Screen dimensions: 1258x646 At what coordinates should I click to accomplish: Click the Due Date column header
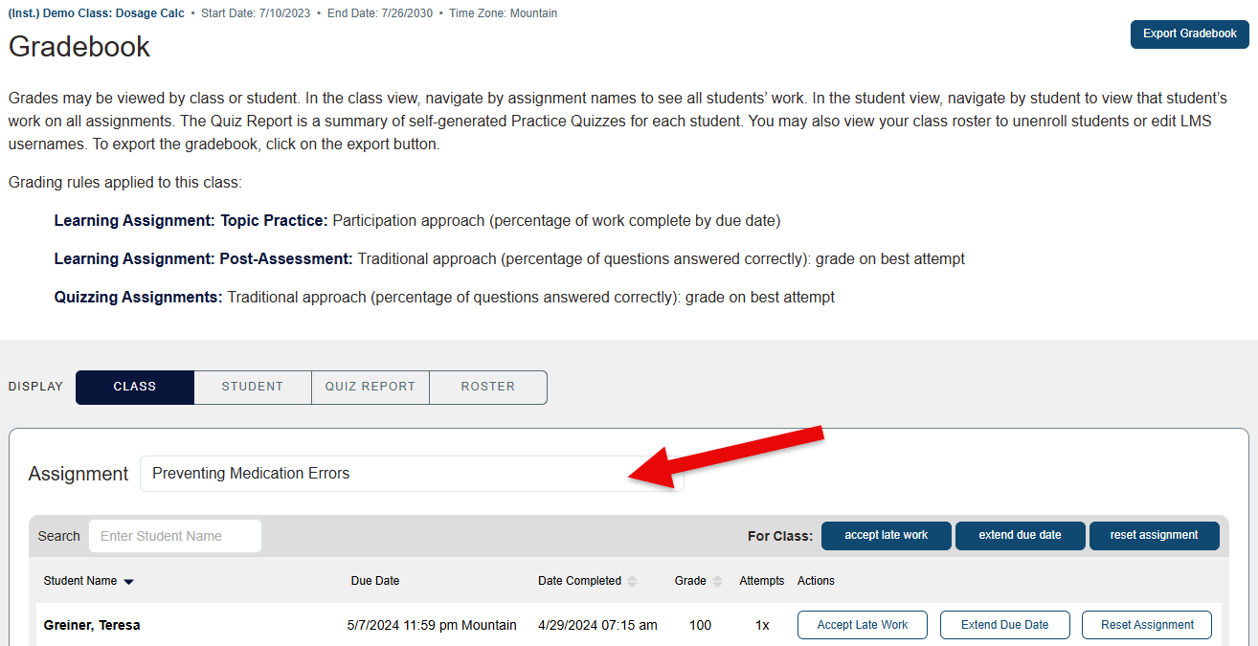pyautogui.click(x=375, y=581)
